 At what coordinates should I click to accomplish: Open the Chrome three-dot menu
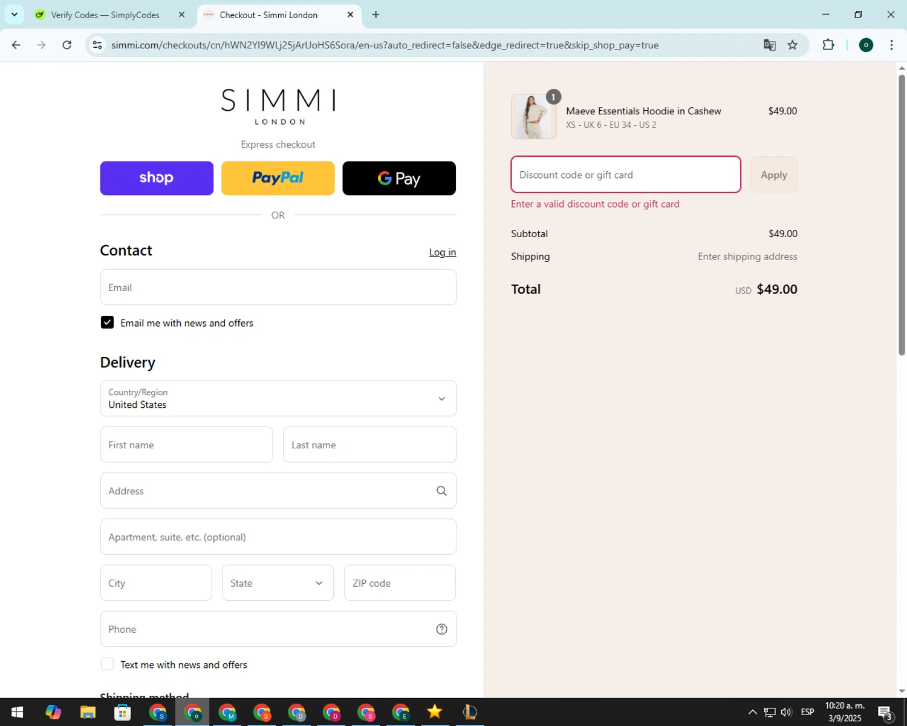coord(891,45)
